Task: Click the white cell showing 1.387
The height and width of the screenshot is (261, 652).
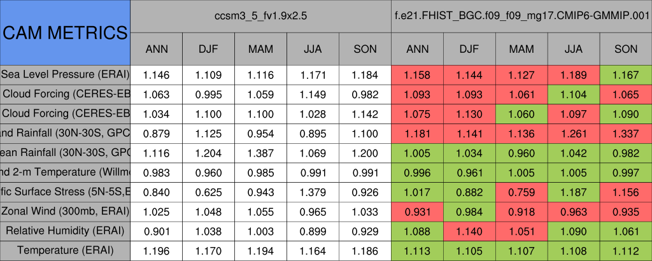Action: tap(260, 153)
